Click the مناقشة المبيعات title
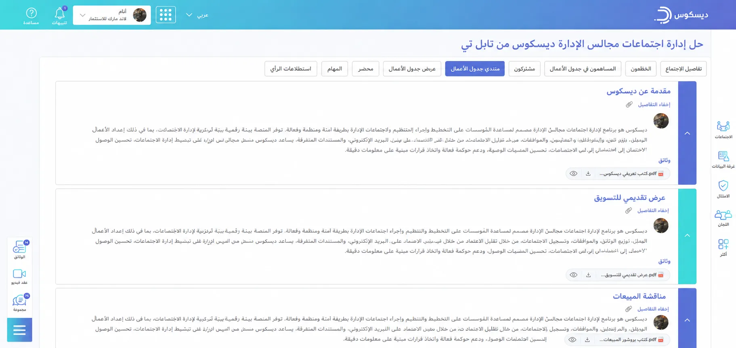Viewport: 736px width, 348px height. (639, 296)
